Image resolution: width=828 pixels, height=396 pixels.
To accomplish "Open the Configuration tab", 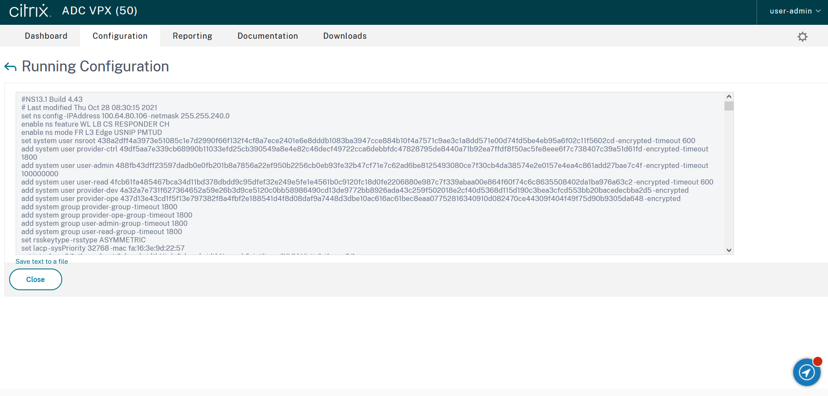I will (x=120, y=36).
